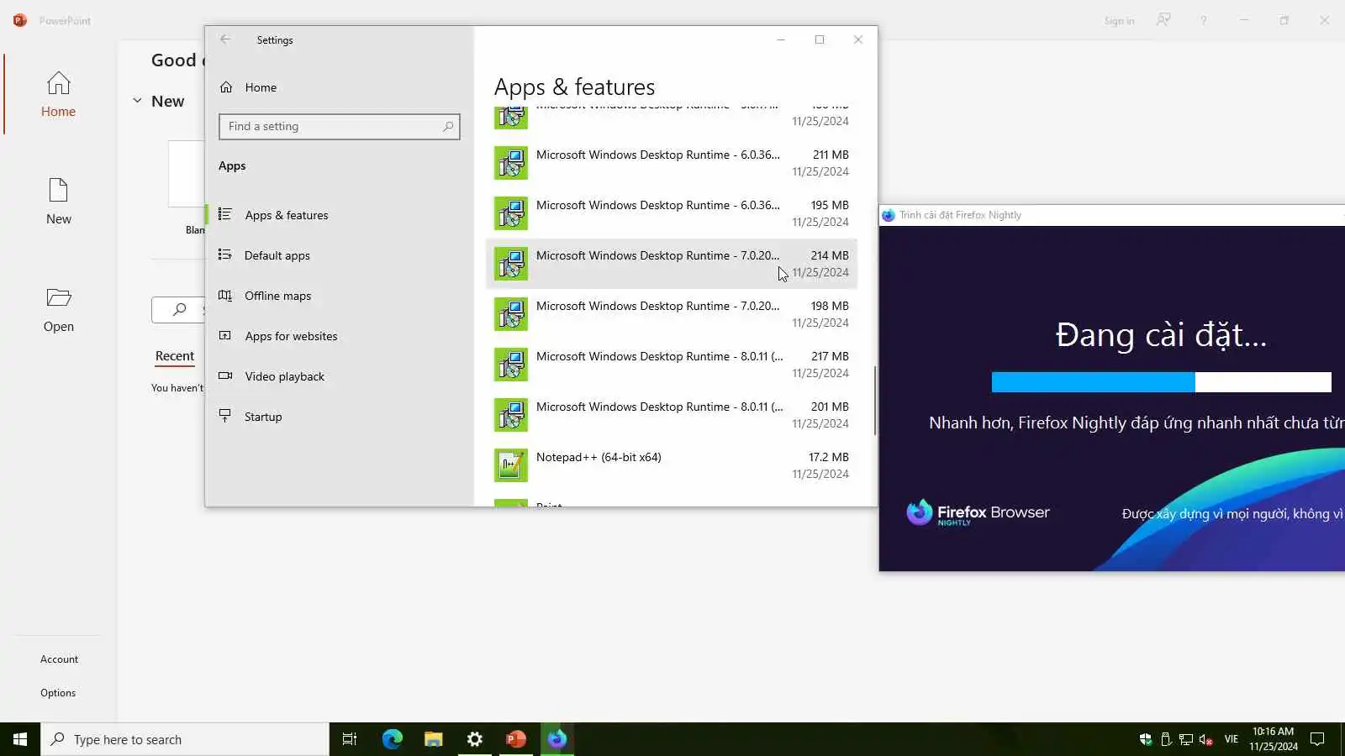
Task: Click the Firefox Browser Nightly logo
Action: [x=978, y=513]
